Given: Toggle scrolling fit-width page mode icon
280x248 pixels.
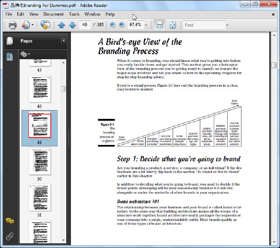Looking at the screenshot, I should [x=159, y=25].
